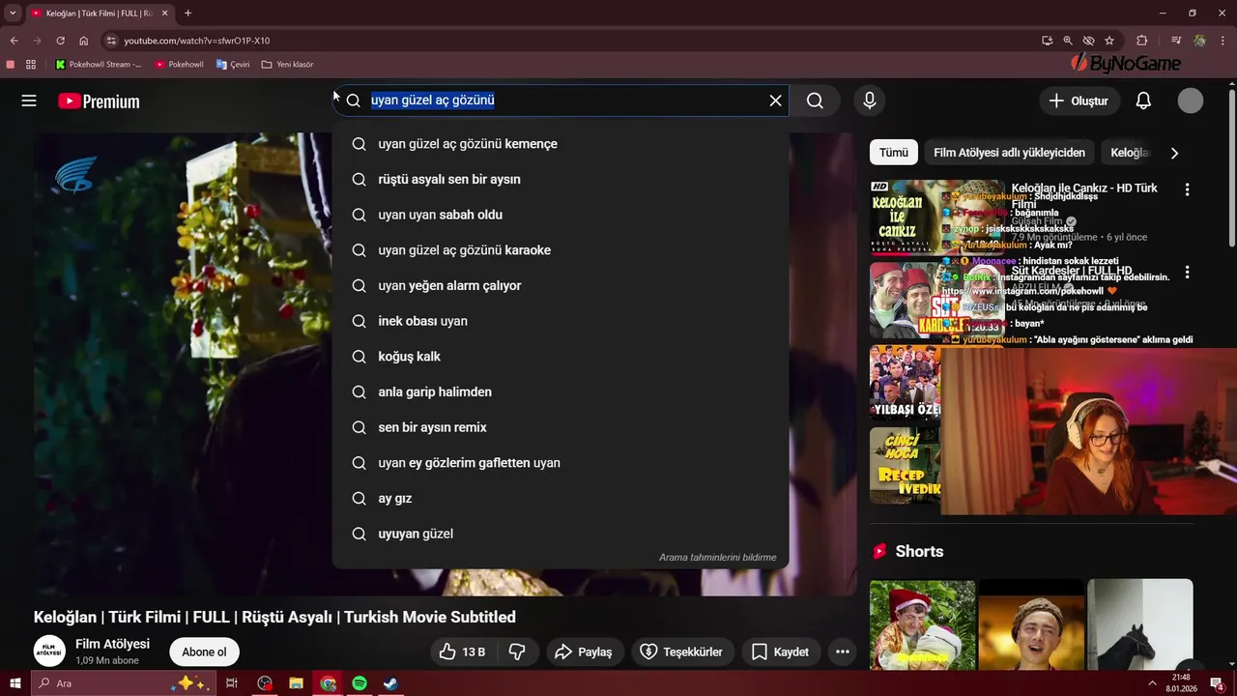1237x696 pixels.
Task: Open Spotify from the taskbar
Action: point(360,683)
